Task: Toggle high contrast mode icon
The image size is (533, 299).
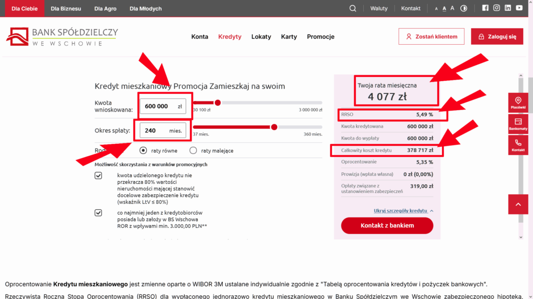Action: (464, 8)
